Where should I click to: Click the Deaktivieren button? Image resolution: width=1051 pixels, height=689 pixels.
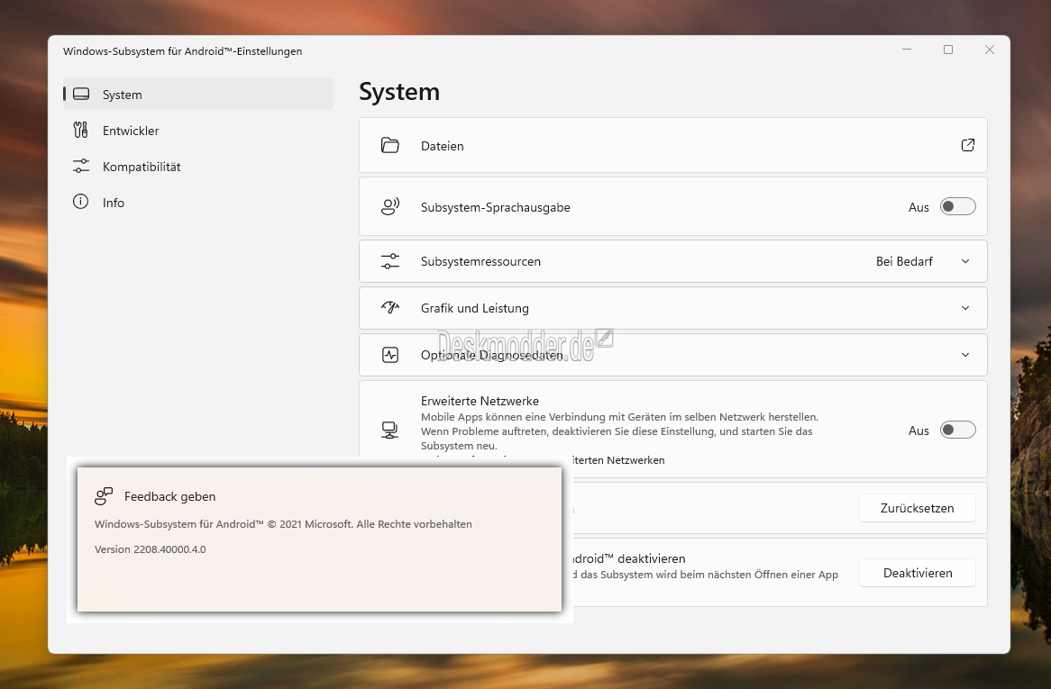point(917,573)
